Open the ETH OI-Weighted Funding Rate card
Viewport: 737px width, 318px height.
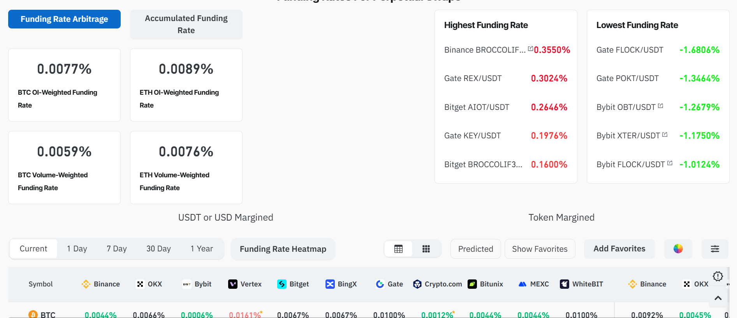click(186, 85)
